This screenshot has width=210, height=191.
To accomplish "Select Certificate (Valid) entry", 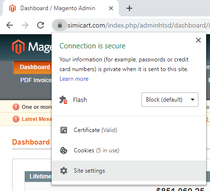I will click(129, 130).
